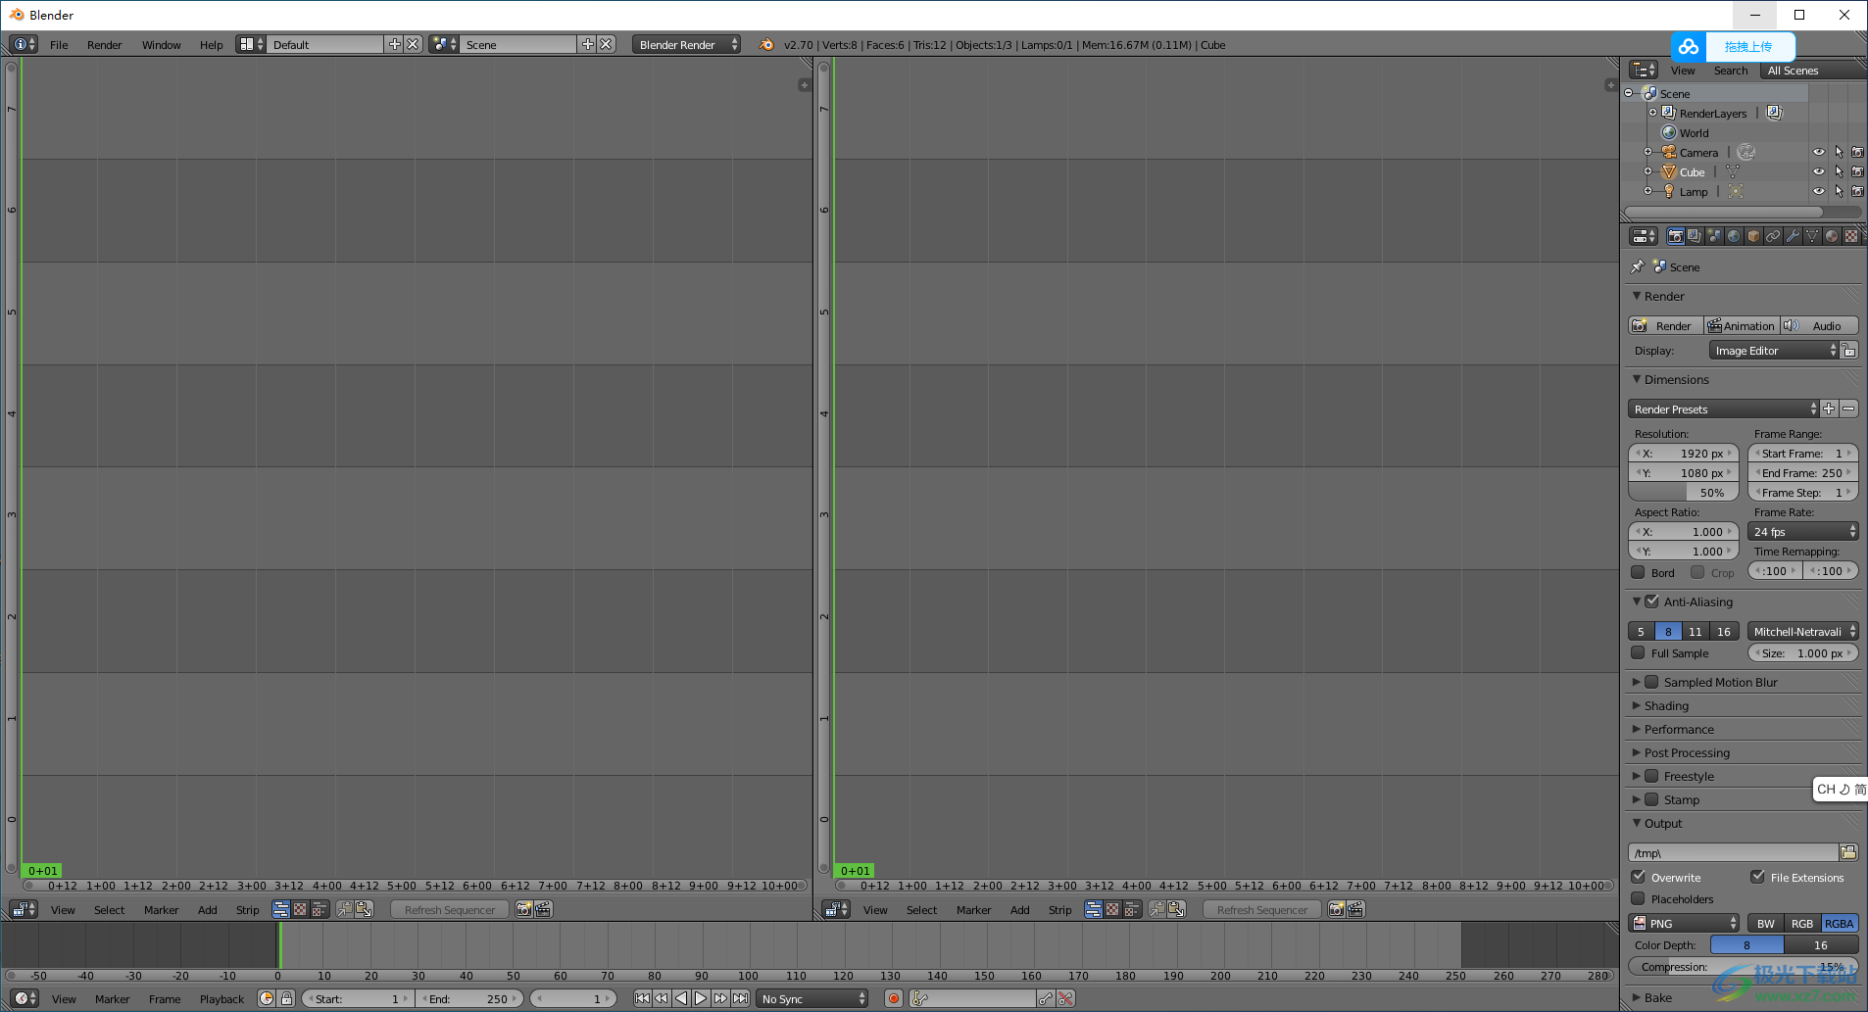Image resolution: width=1868 pixels, height=1012 pixels.
Task: Click the info editor type icon in header
Action: (24, 44)
